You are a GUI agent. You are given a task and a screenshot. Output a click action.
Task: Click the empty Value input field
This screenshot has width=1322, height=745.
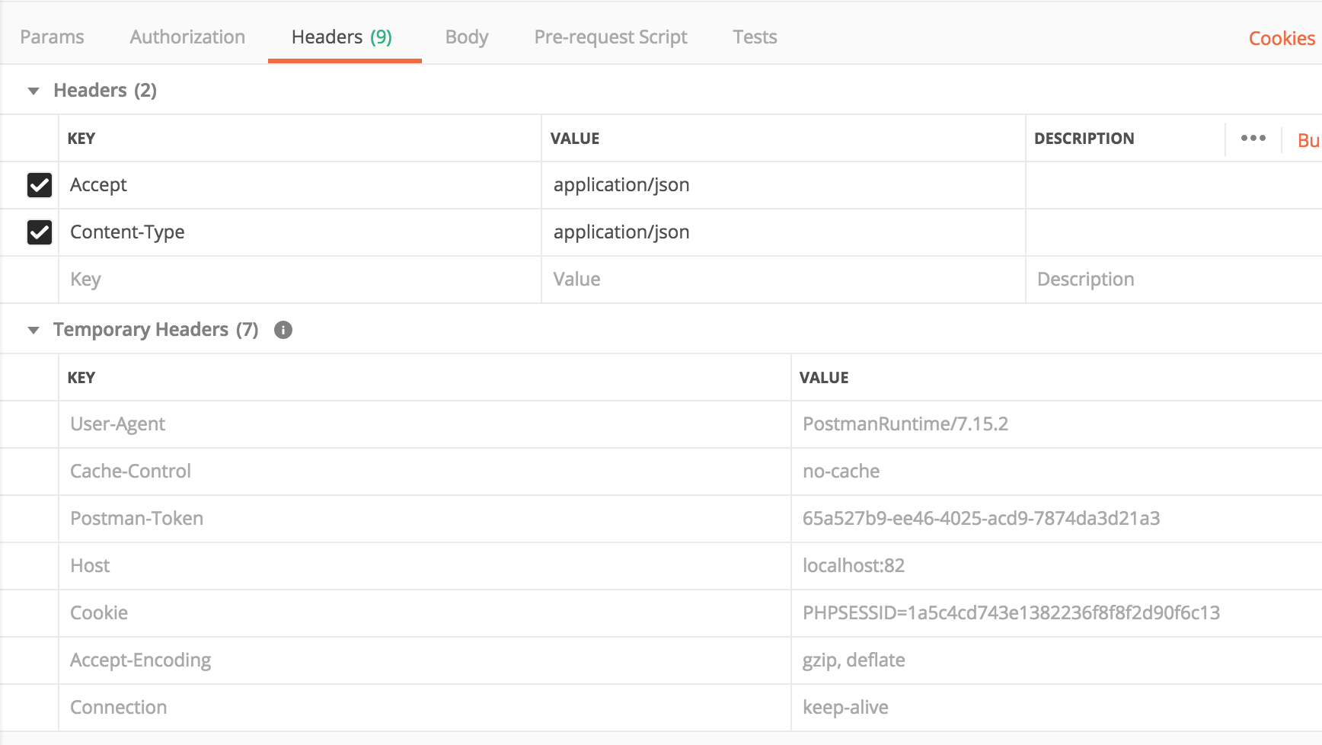point(685,279)
